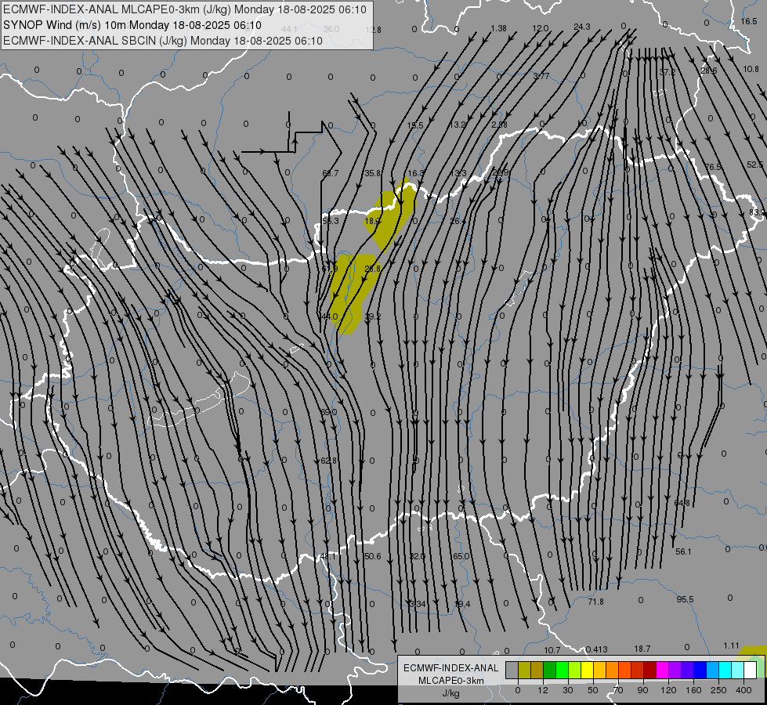Click the 24.3 value near top edge
Viewport: 767px width, 705px height.
click(582, 27)
